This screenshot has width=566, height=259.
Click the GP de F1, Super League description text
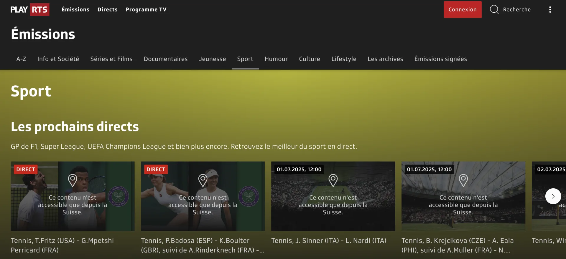[x=184, y=146]
